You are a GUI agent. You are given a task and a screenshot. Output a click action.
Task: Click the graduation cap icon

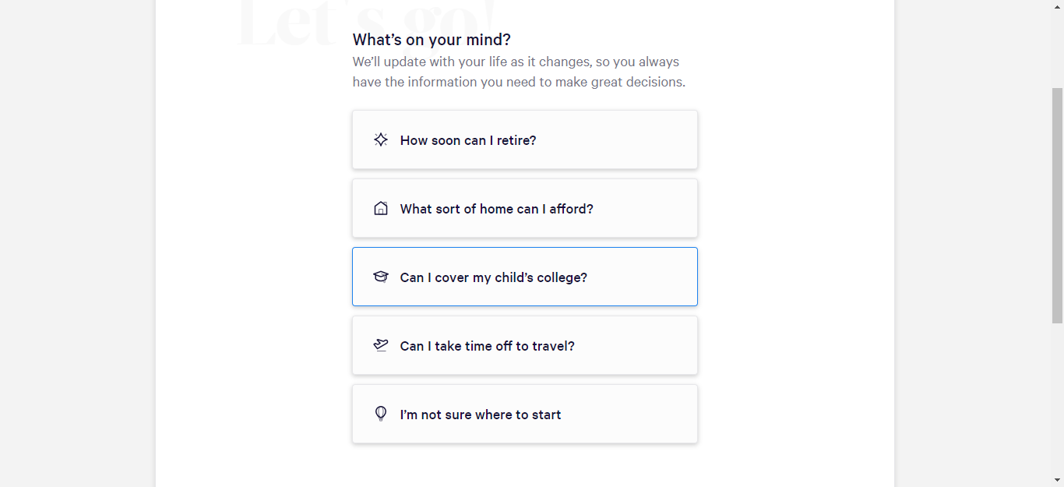click(x=381, y=277)
